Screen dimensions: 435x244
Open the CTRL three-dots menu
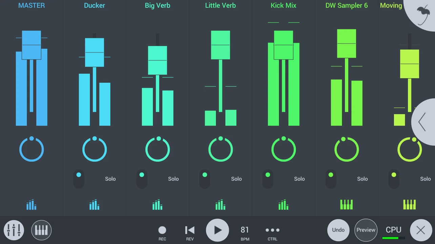click(x=272, y=233)
